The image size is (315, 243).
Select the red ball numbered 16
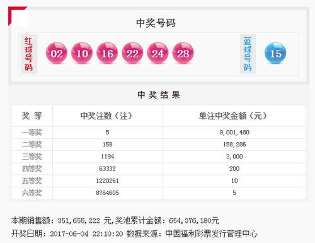pos(107,53)
